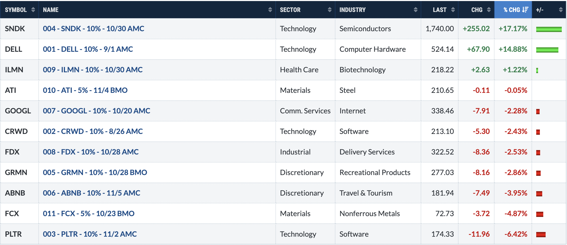
Task: Click the red PLTR change bar
Action: [x=541, y=235]
